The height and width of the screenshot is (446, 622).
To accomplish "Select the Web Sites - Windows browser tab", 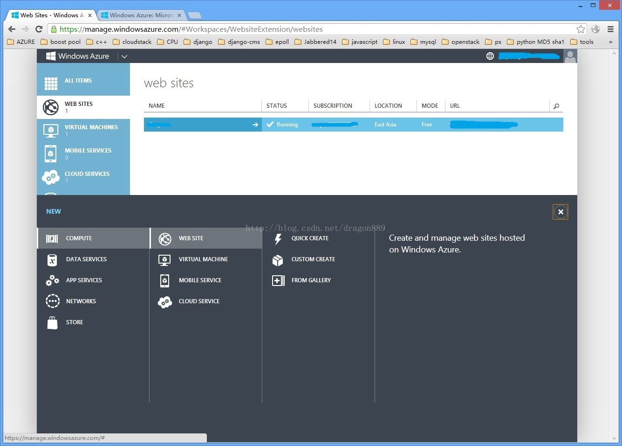I will point(51,15).
